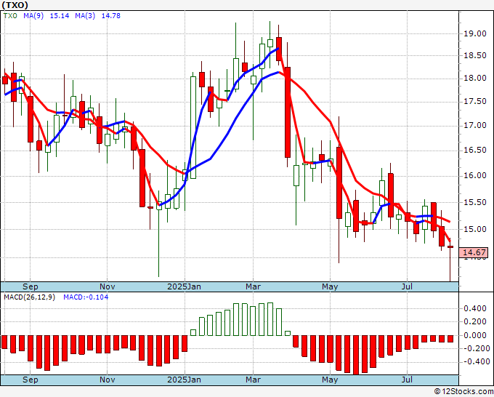Click the shortest green MACD histogram bar
The height and width of the screenshot is (397, 494).
point(288,333)
